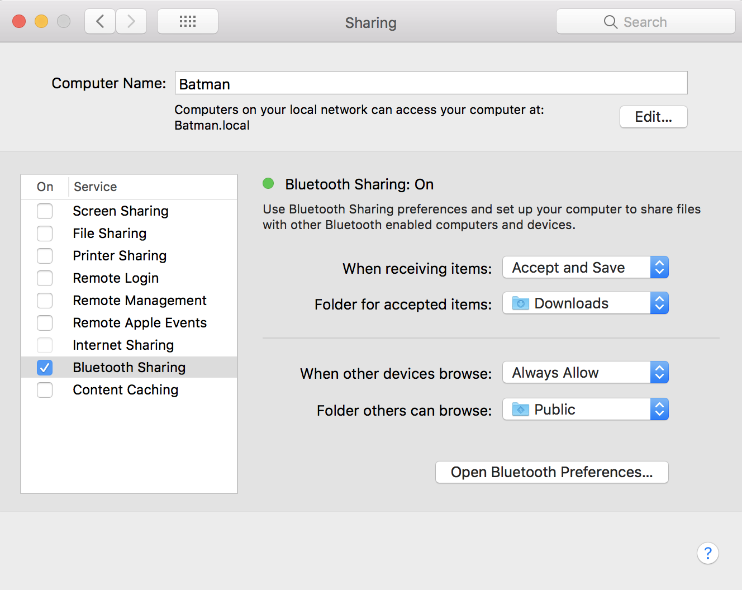Enable Remote Apple Events checkbox

45,323
